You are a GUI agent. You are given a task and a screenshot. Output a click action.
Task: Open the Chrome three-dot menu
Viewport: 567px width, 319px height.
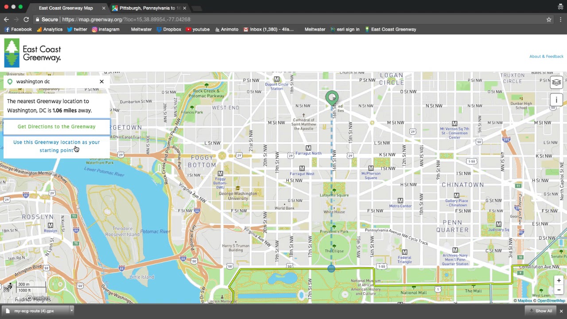(x=560, y=19)
